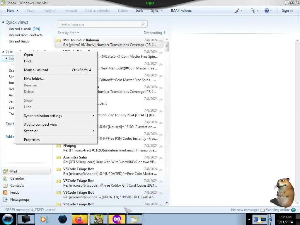Click the Find a message field
The image size is (300, 225).
pyautogui.click(x=103, y=24)
